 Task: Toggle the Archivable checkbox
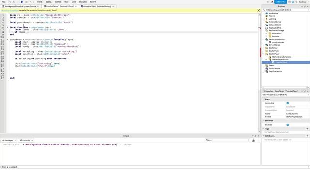(x=287, y=103)
